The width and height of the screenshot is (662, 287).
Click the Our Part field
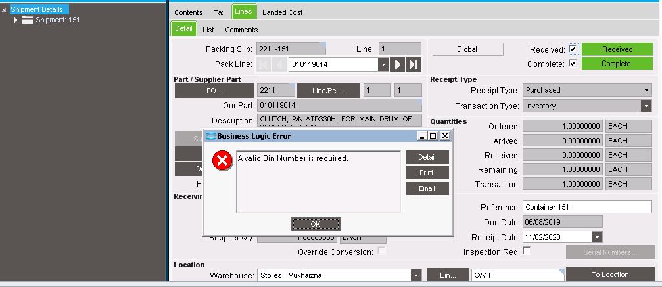339,105
